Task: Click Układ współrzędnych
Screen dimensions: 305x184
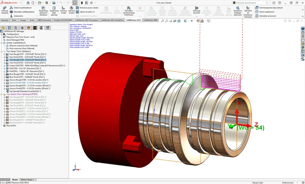Action: click(x=21, y=8)
